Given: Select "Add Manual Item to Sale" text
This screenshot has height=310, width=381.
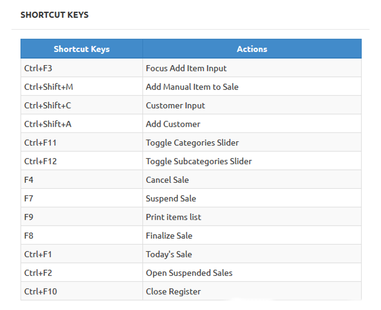Looking at the screenshot, I should point(192,87).
